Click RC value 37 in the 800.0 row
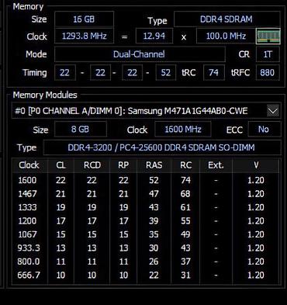 coord(185,262)
